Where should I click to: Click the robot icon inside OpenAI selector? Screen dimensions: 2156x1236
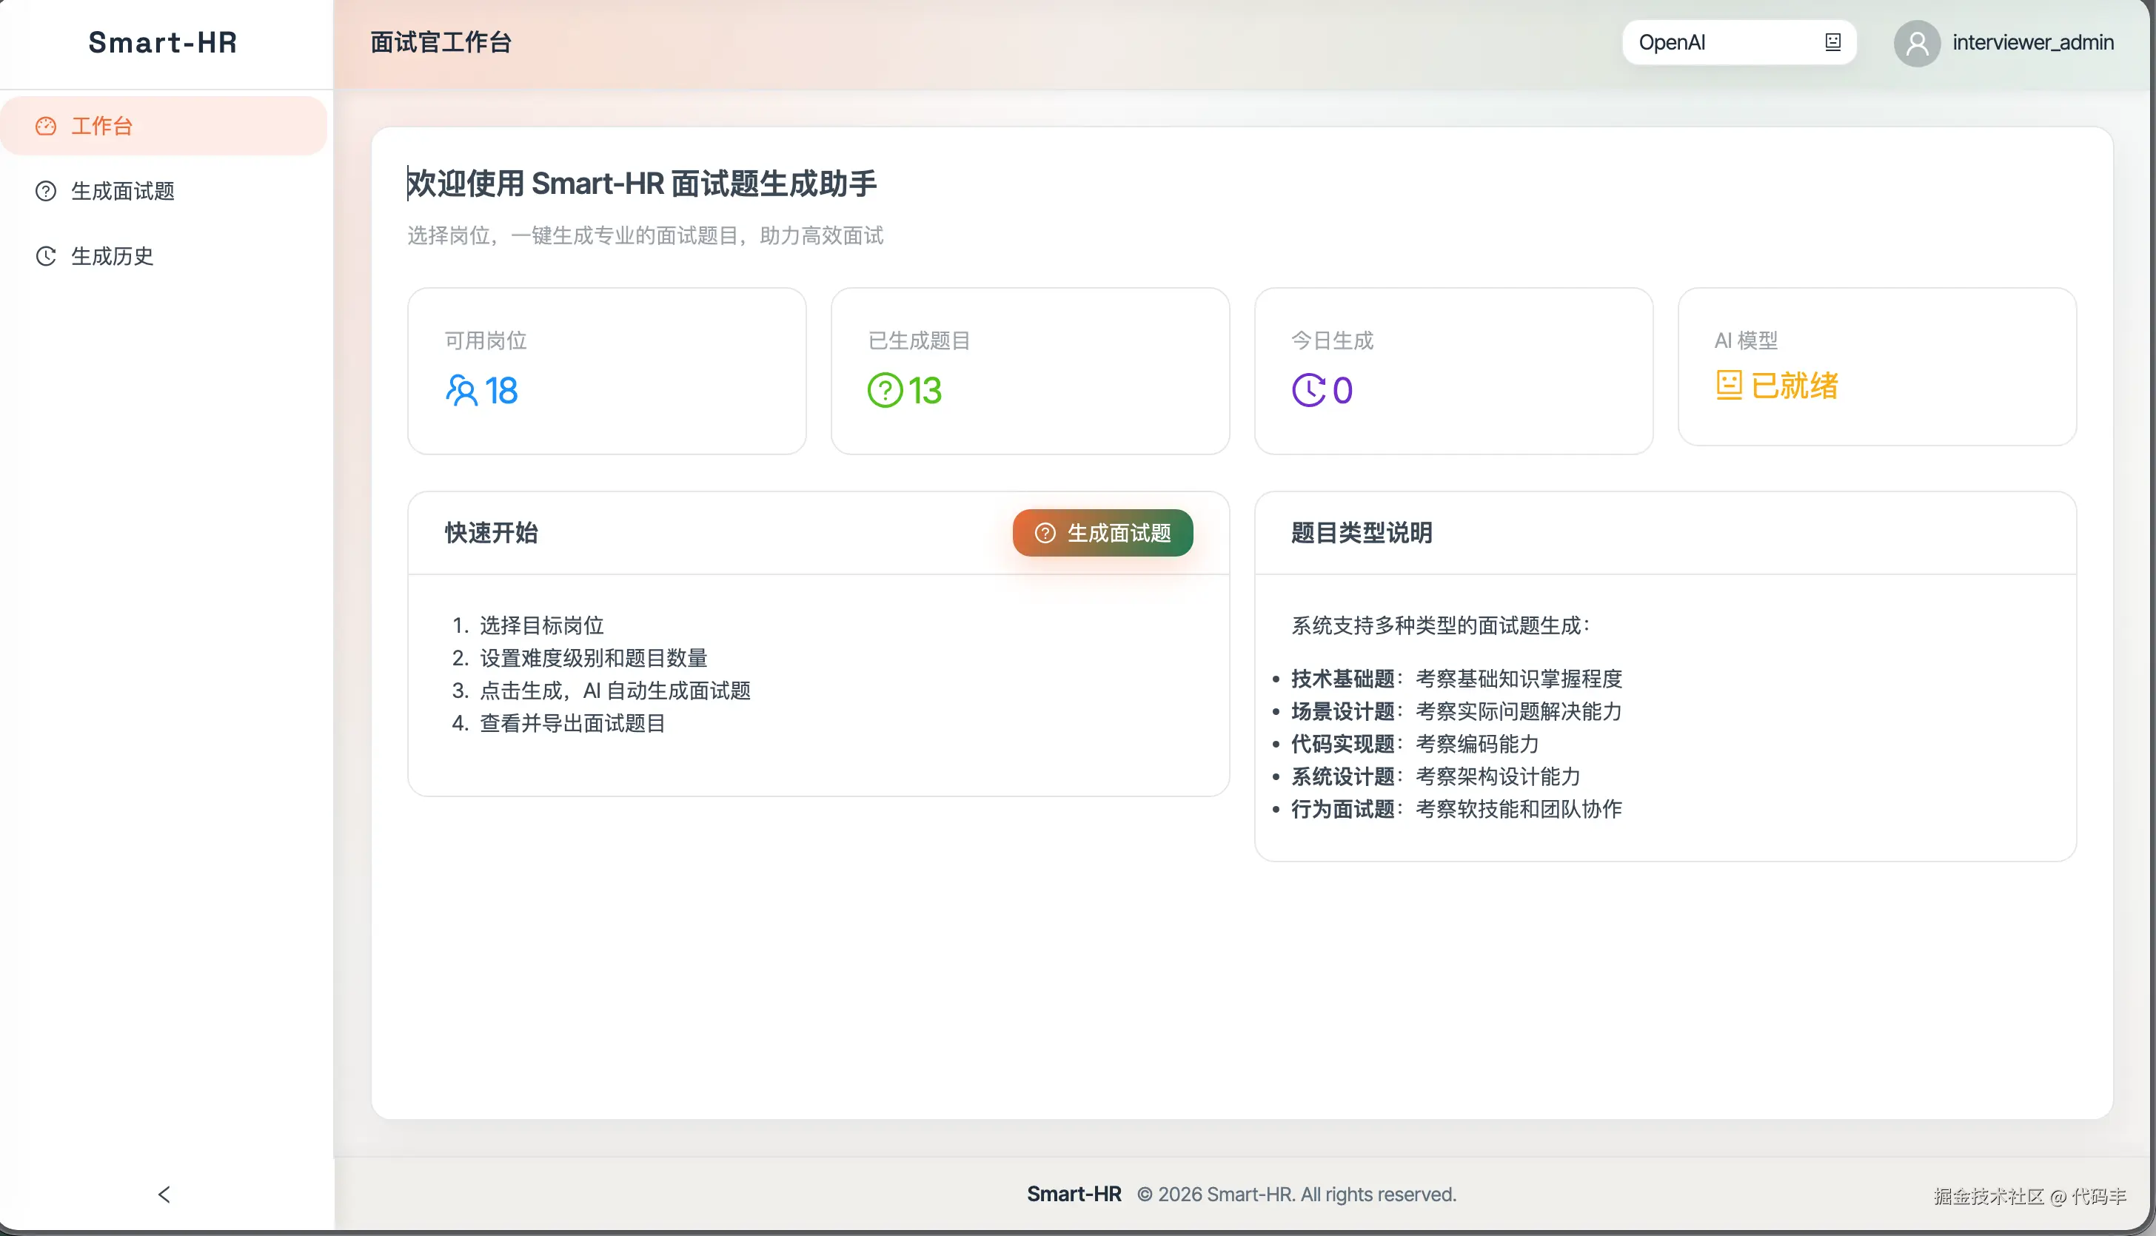pos(1832,42)
